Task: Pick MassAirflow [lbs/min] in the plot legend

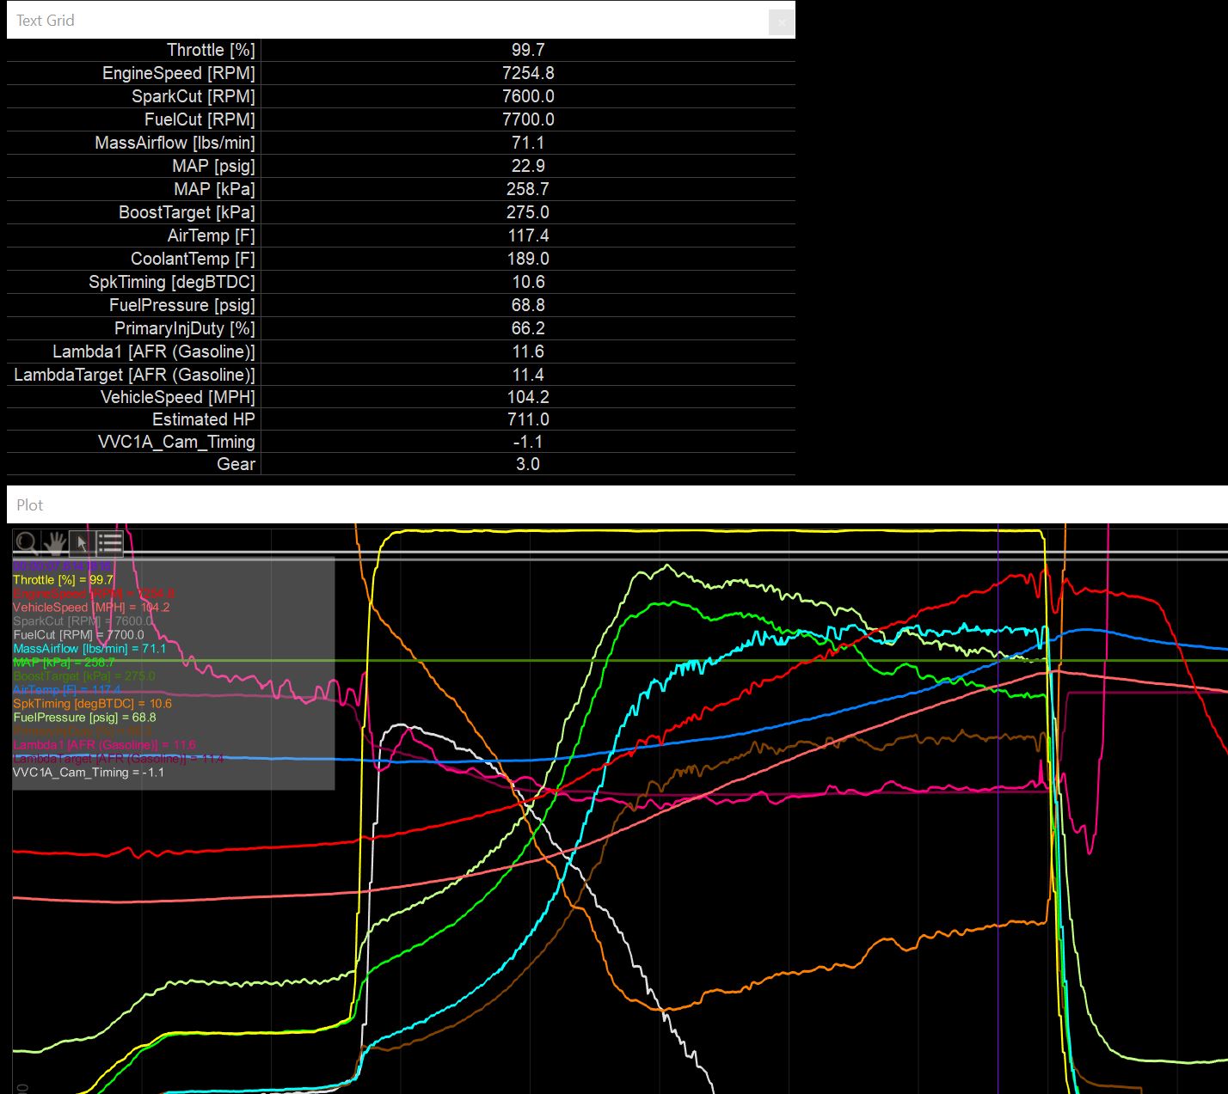Action: (89, 649)
